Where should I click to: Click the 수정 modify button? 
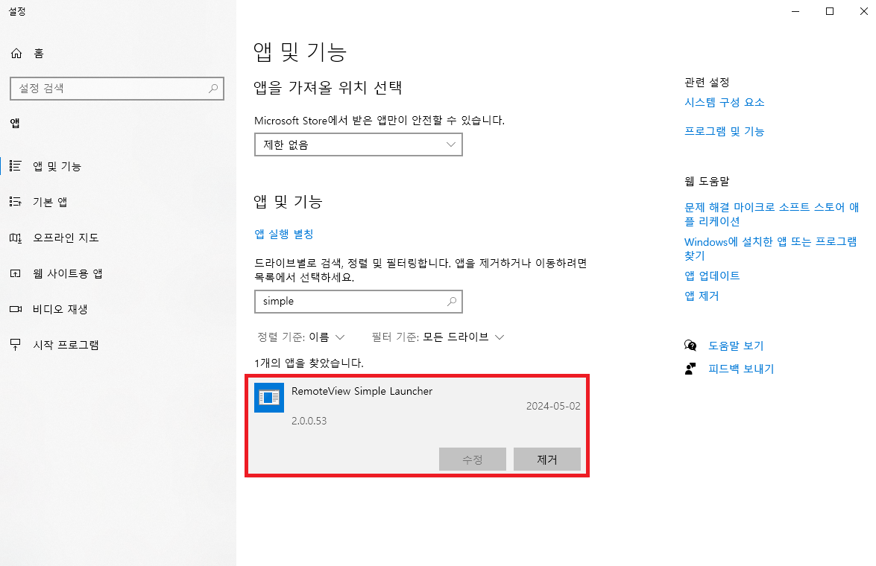(472, 459)
